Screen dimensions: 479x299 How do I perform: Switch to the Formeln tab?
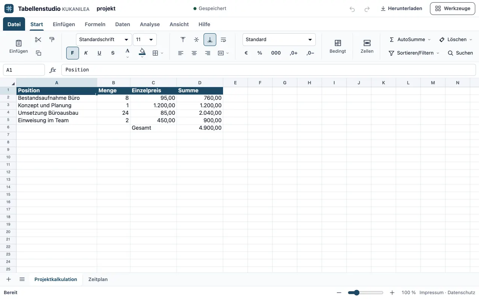(95, 24)
